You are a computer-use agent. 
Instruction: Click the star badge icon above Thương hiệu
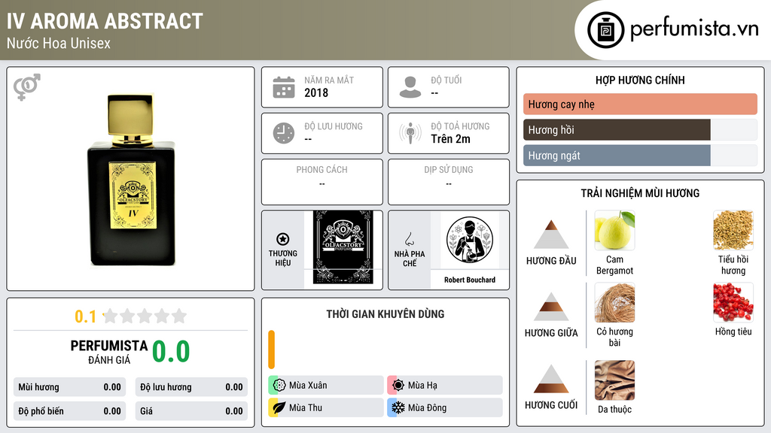(x=283, y=239)
